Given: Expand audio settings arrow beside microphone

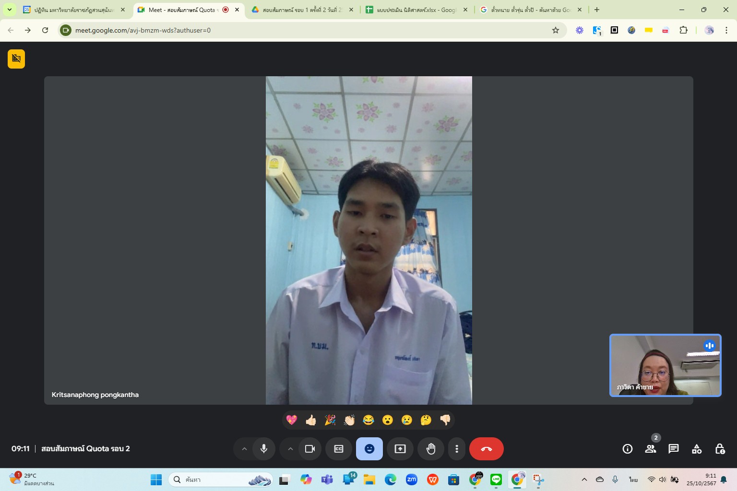Looking at the screenshot, I should 244,449.
